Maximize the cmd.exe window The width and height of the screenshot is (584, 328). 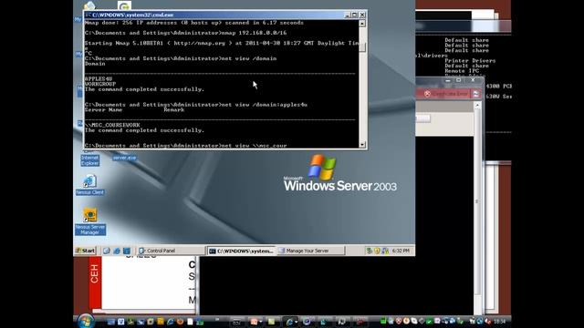tap(355, 15)
